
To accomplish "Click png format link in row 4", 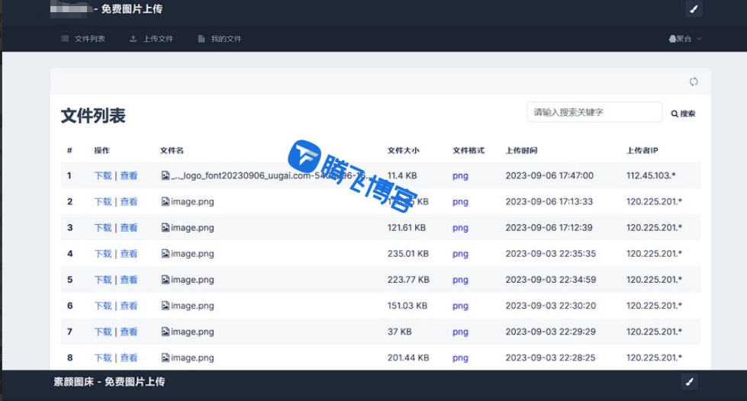I will [460, 254].
